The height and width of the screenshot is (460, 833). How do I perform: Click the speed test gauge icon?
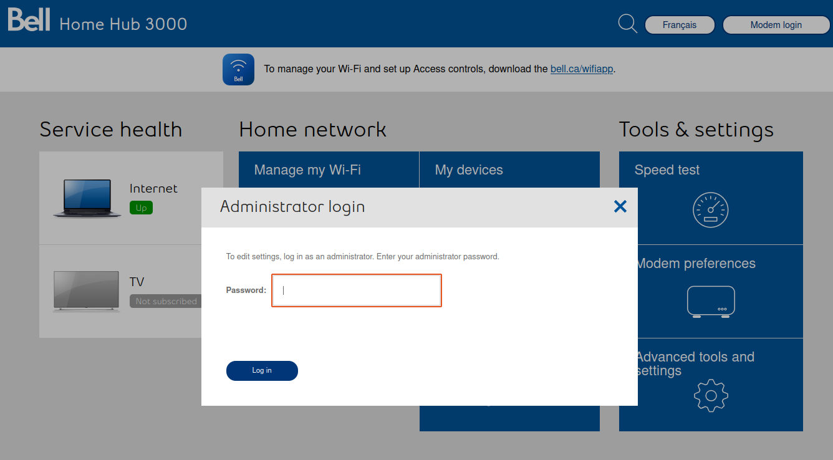point(711,210)
